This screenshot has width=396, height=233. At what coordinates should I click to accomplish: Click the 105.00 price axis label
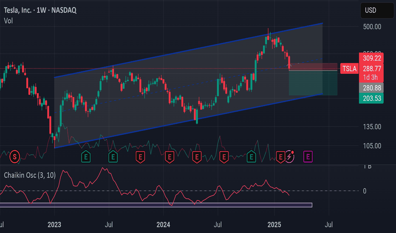372,146
